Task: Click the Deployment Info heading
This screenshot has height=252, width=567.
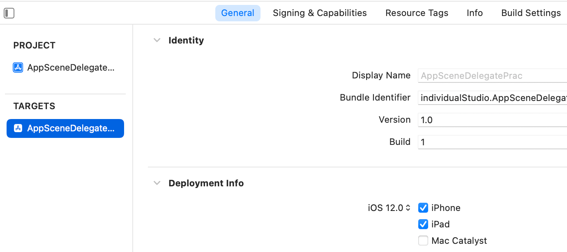Action: pos(206,183)
